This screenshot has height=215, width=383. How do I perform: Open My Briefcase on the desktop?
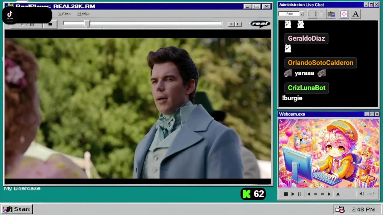pyautogui.click(x=22, y=188)
